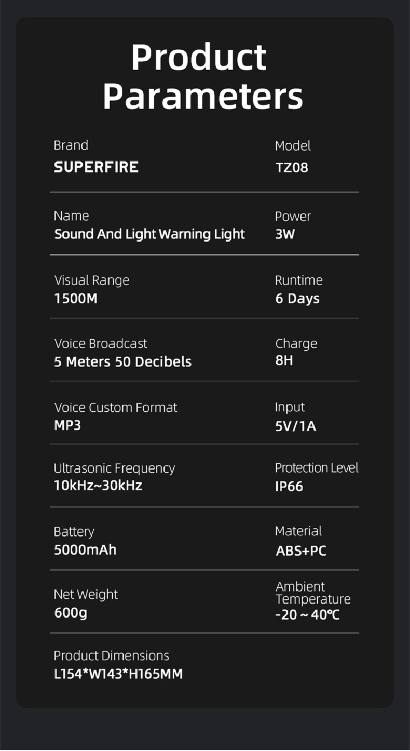Select the 1500M visual range value

click(76, 299)
